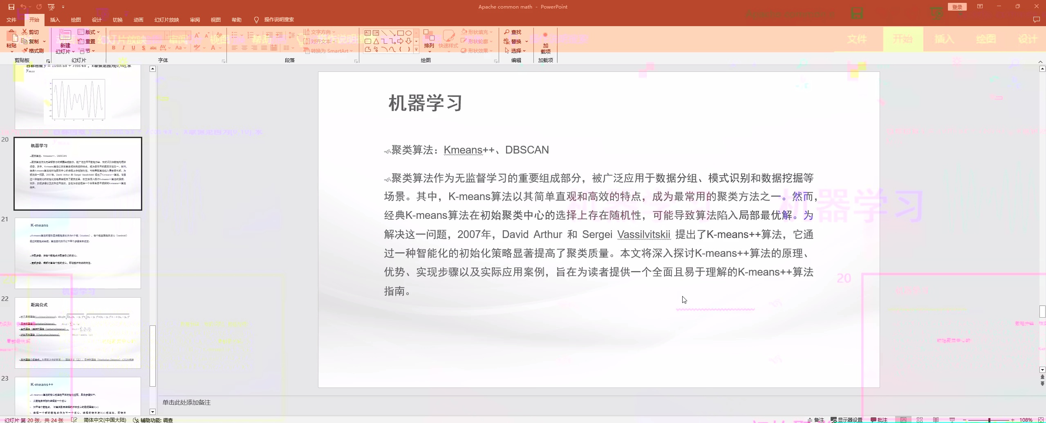Select slide 21 K-means thumbnail
The width and height of the screenshot is (1046, 423).
tap(78, 253)
